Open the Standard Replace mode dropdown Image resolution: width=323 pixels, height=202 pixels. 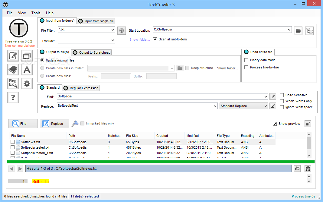tap(244, 106)
